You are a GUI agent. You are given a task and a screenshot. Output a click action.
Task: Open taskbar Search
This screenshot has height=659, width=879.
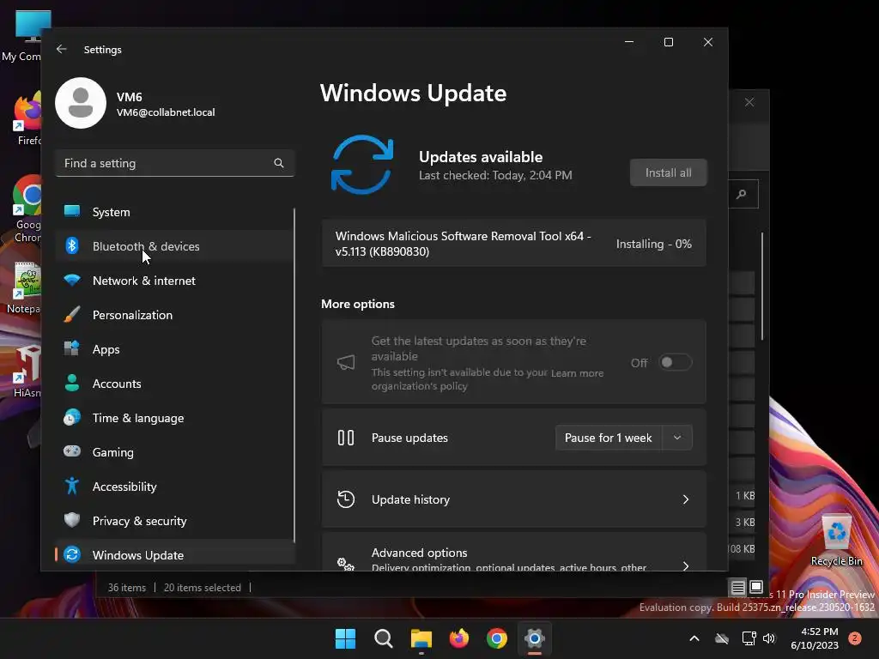coord(384,638)
